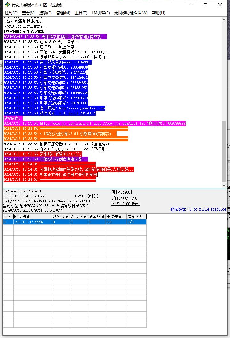Open the 管理(M) menu

[63, 13]
